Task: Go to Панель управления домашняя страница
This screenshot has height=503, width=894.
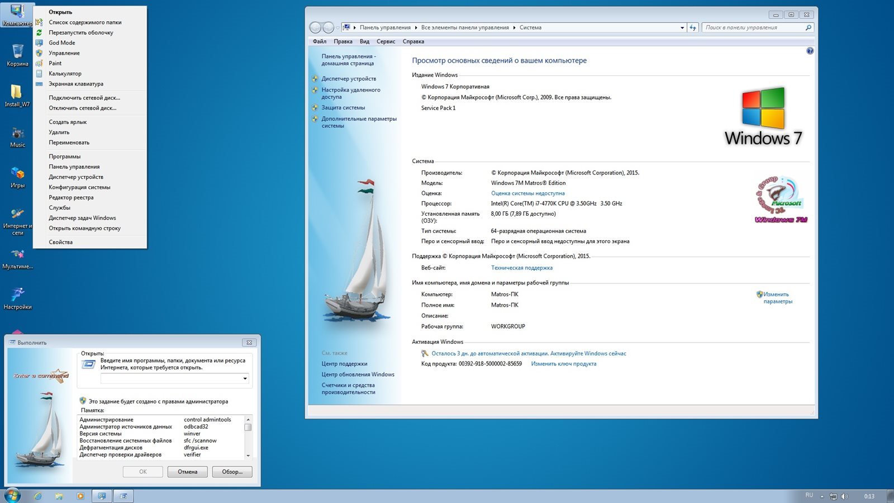Action: tap(349, 60)
